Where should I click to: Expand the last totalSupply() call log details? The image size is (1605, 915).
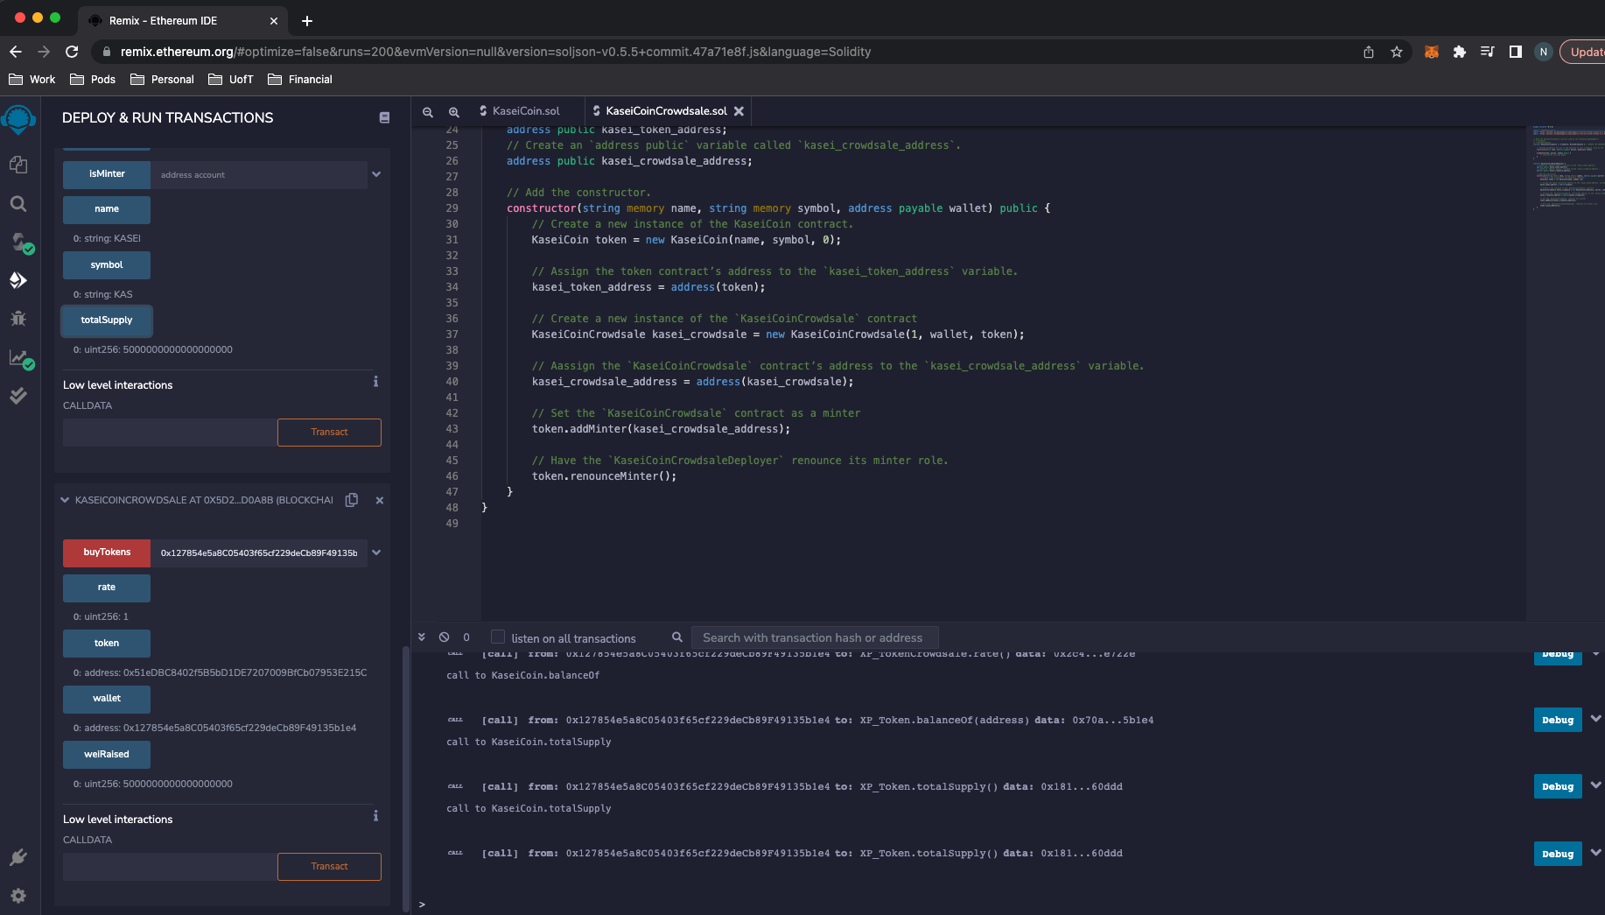tap(1595, 853)
